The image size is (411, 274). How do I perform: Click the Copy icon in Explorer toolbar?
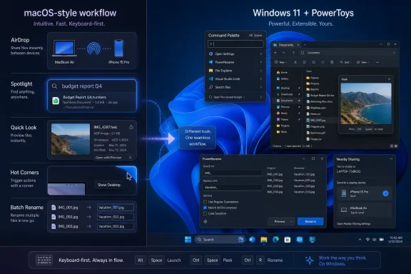click(304, 62)
